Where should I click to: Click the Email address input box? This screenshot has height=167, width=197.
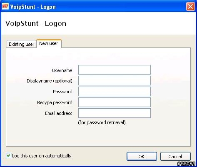click(115, 113)
